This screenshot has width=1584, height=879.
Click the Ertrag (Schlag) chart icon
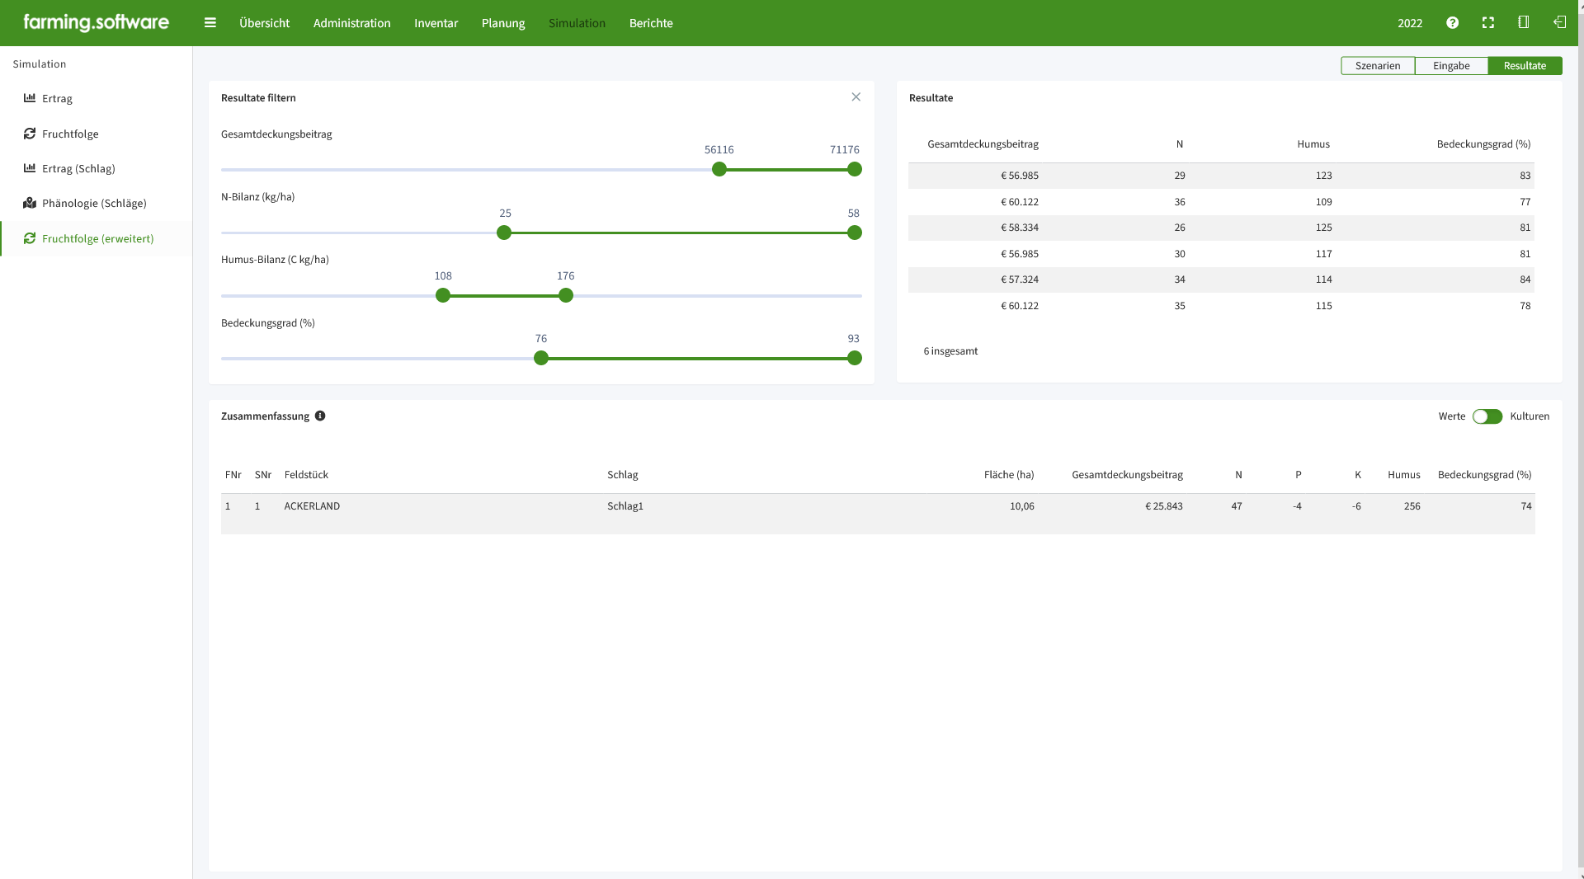pyautogui.click(x=30, y=168)
